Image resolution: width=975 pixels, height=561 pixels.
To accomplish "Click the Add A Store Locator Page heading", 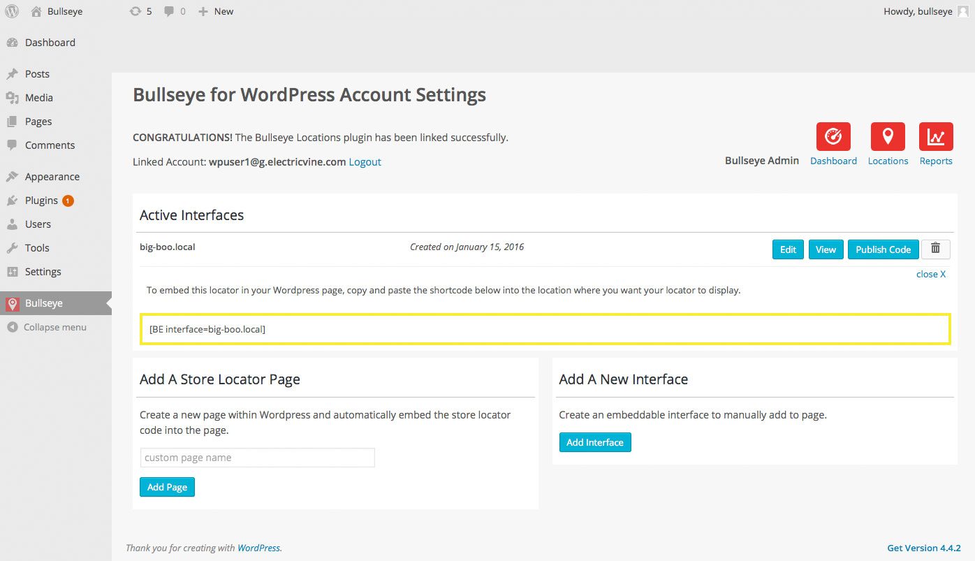I will click(219, 379).
